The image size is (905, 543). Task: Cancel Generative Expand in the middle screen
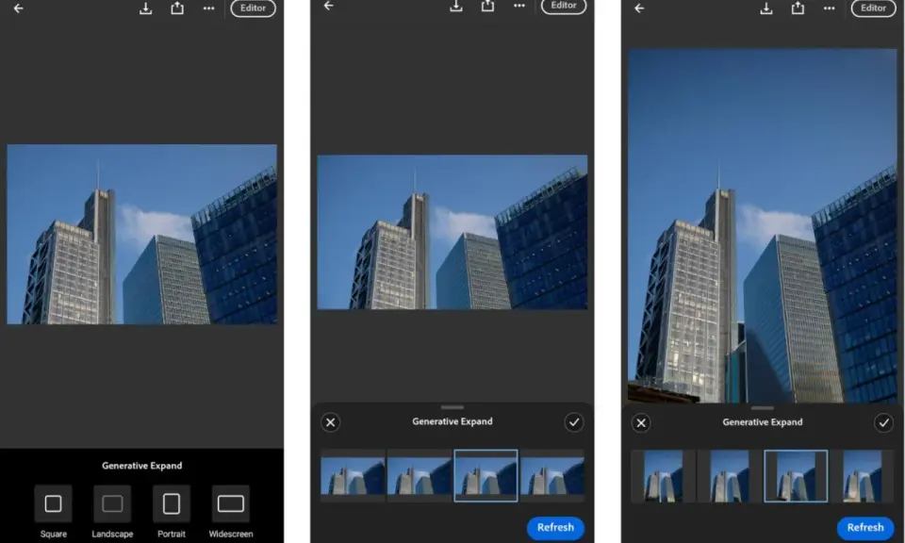[330, 422]
